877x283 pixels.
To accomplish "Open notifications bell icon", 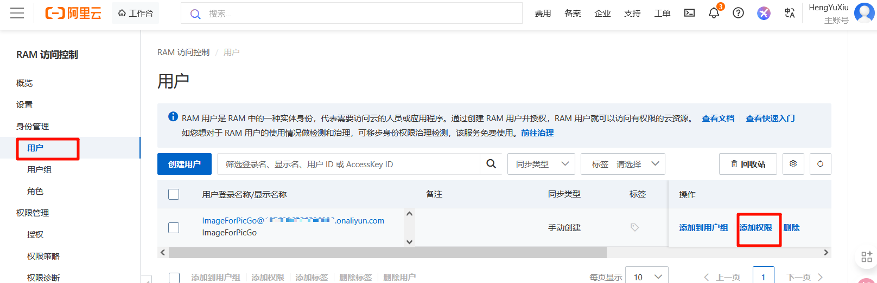I will [x=714, y=13].
